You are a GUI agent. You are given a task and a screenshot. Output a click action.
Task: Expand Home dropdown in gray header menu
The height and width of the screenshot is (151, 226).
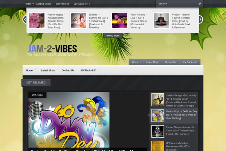tap(140, 62)
